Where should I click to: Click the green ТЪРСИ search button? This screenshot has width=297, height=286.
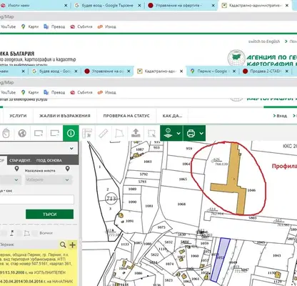49,214
